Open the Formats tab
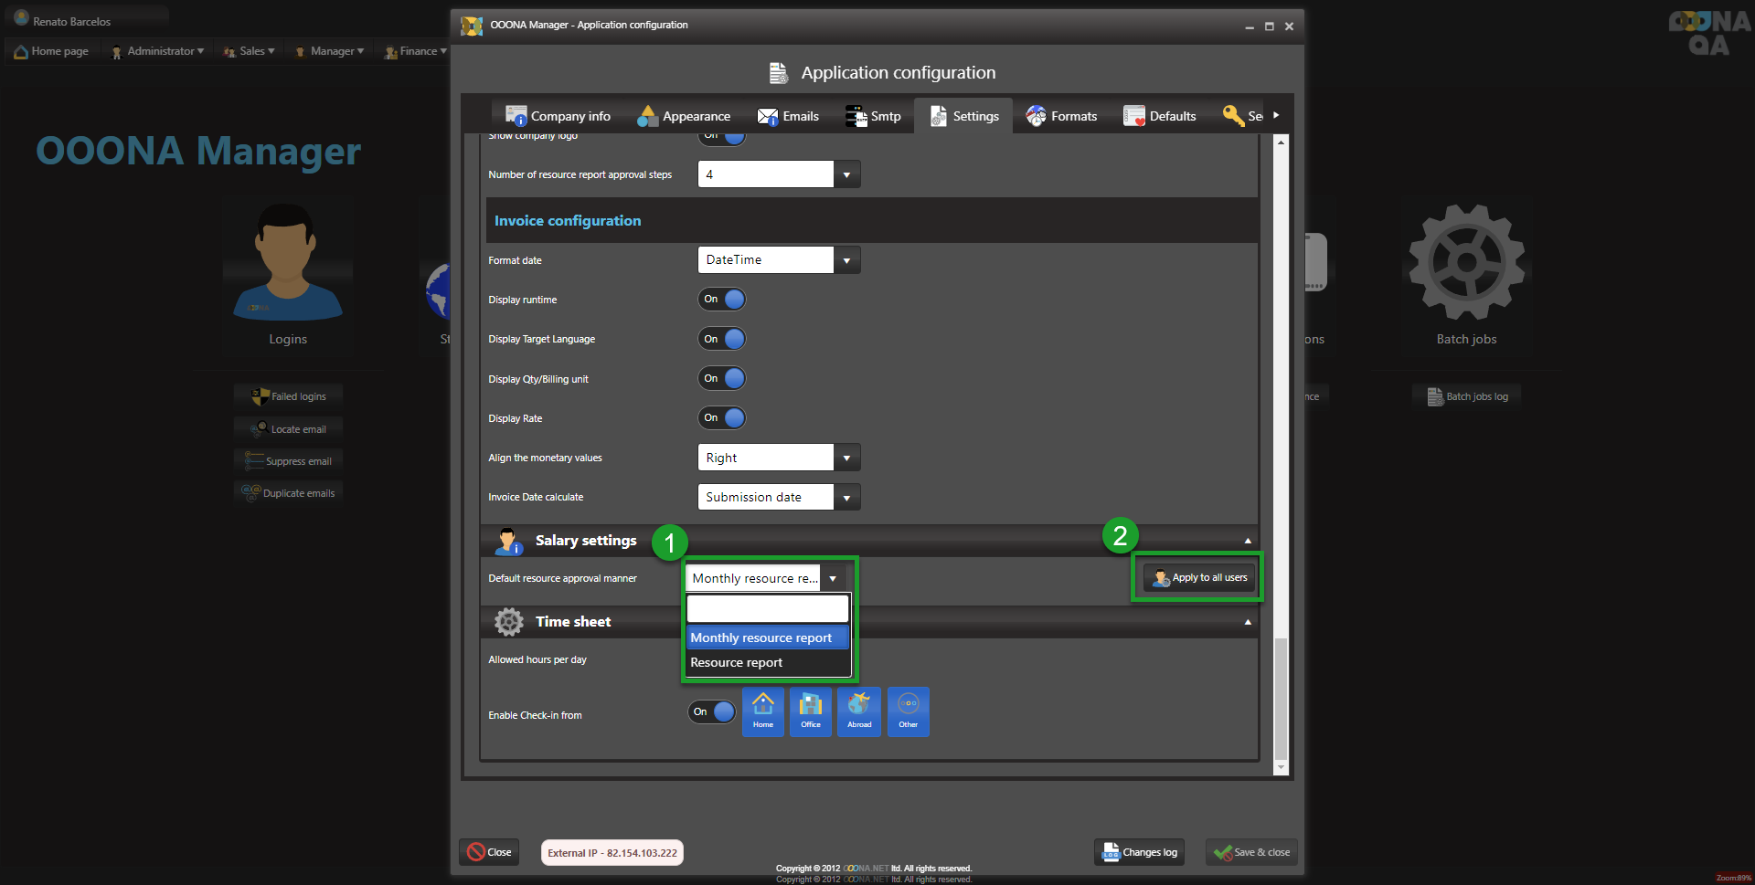This screenshot has width=1755, height=885. [x=1061, y=116]
